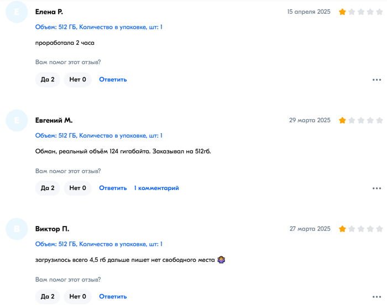The height and width of the screenshot is (305, 387).
Task: Open the three-dot menu on Виктор П.'s review
Action: point(376,297)
